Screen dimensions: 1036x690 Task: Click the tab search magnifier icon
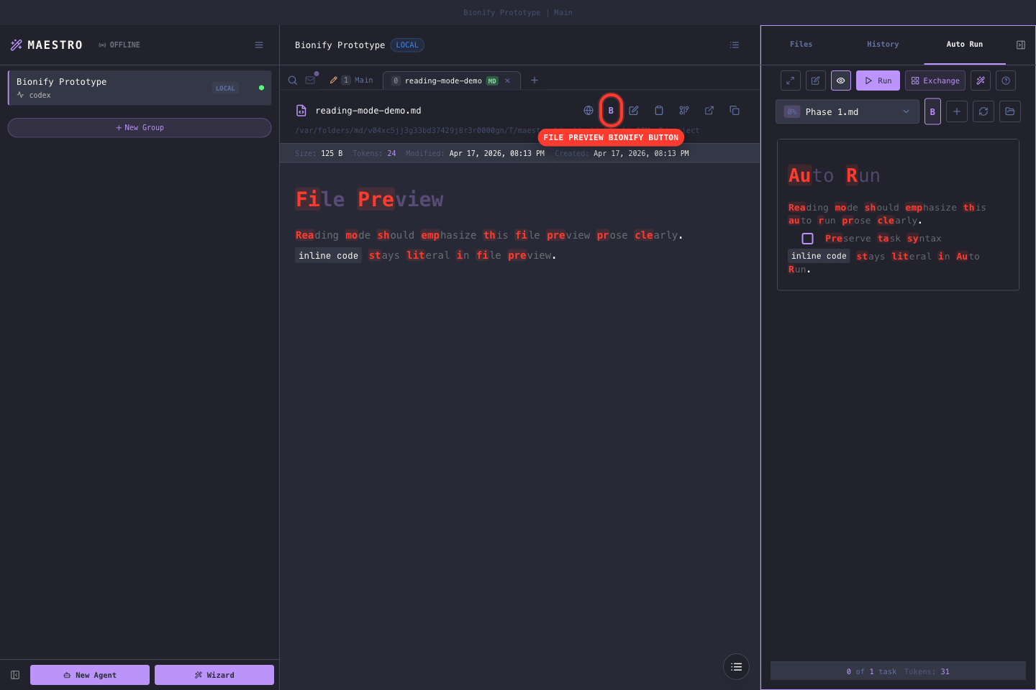click(x=293, y=80)
